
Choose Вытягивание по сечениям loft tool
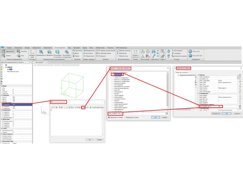coord(57,54)
